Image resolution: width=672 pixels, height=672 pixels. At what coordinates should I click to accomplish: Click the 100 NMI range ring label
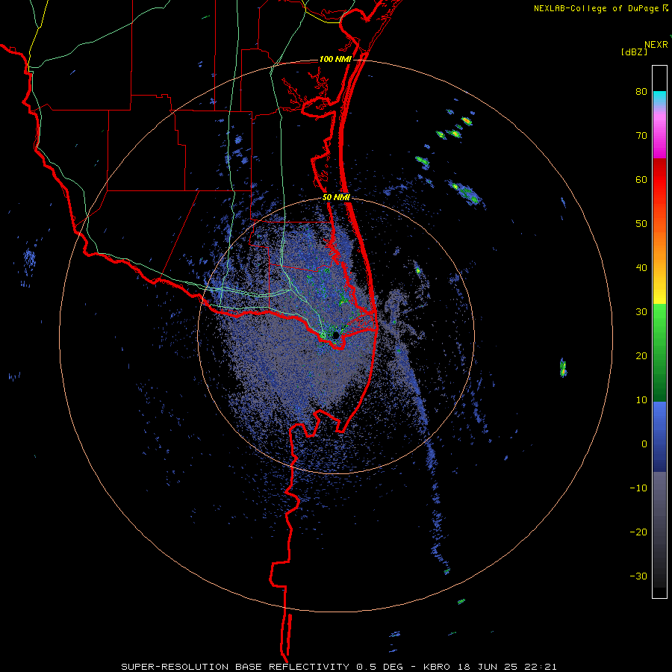click(x=335, y=59)
